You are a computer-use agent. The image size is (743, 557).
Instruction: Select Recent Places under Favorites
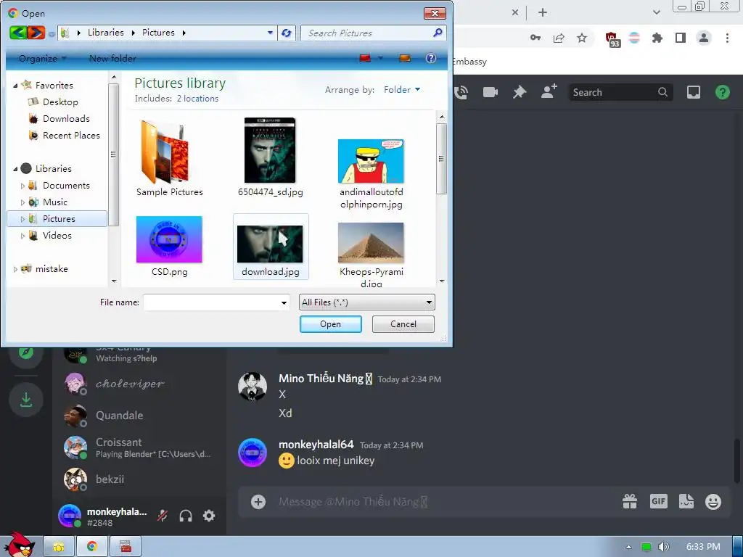(71, 136)
